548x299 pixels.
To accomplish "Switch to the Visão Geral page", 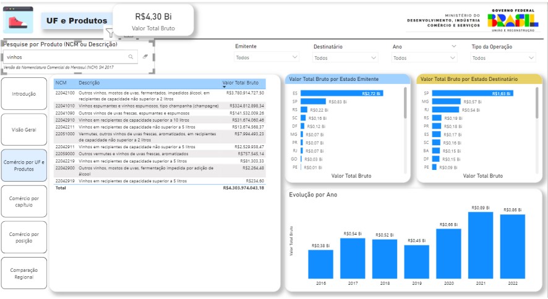I will click(x=24, y=130).
